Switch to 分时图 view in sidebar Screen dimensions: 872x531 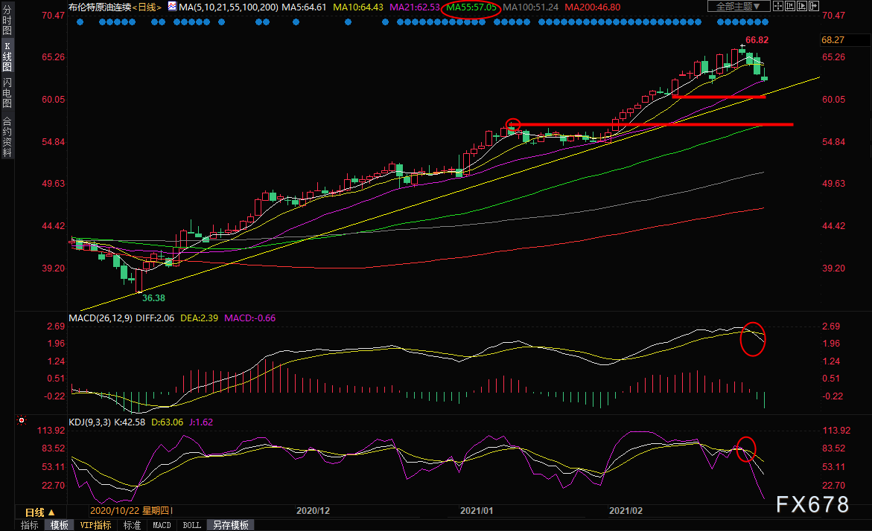click(x=7, y=20)
